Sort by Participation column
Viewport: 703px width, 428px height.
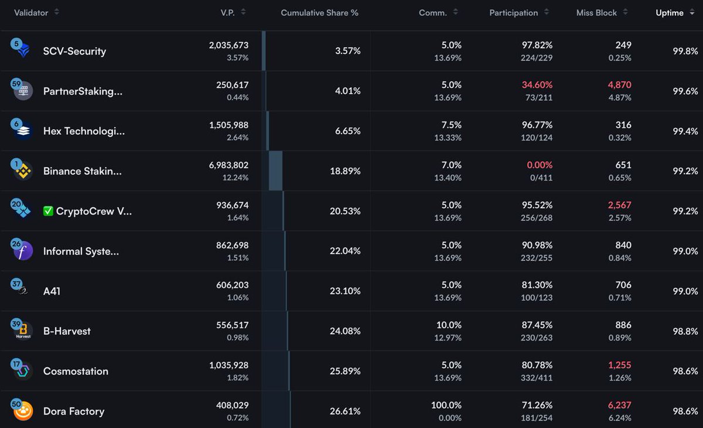click(520, 12)
